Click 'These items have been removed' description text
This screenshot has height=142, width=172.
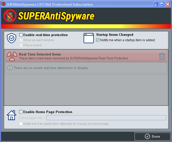tap(74, 58)
